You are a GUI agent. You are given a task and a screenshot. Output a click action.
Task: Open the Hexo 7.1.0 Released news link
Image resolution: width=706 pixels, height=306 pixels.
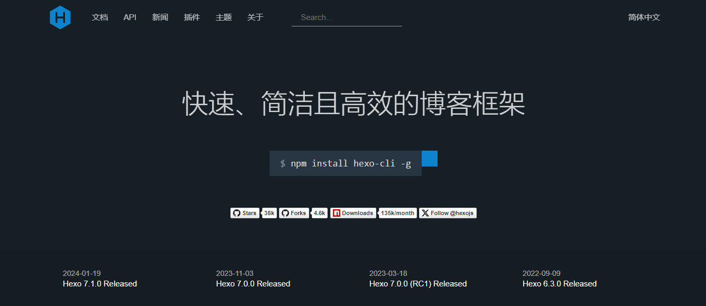pos(100,284)
